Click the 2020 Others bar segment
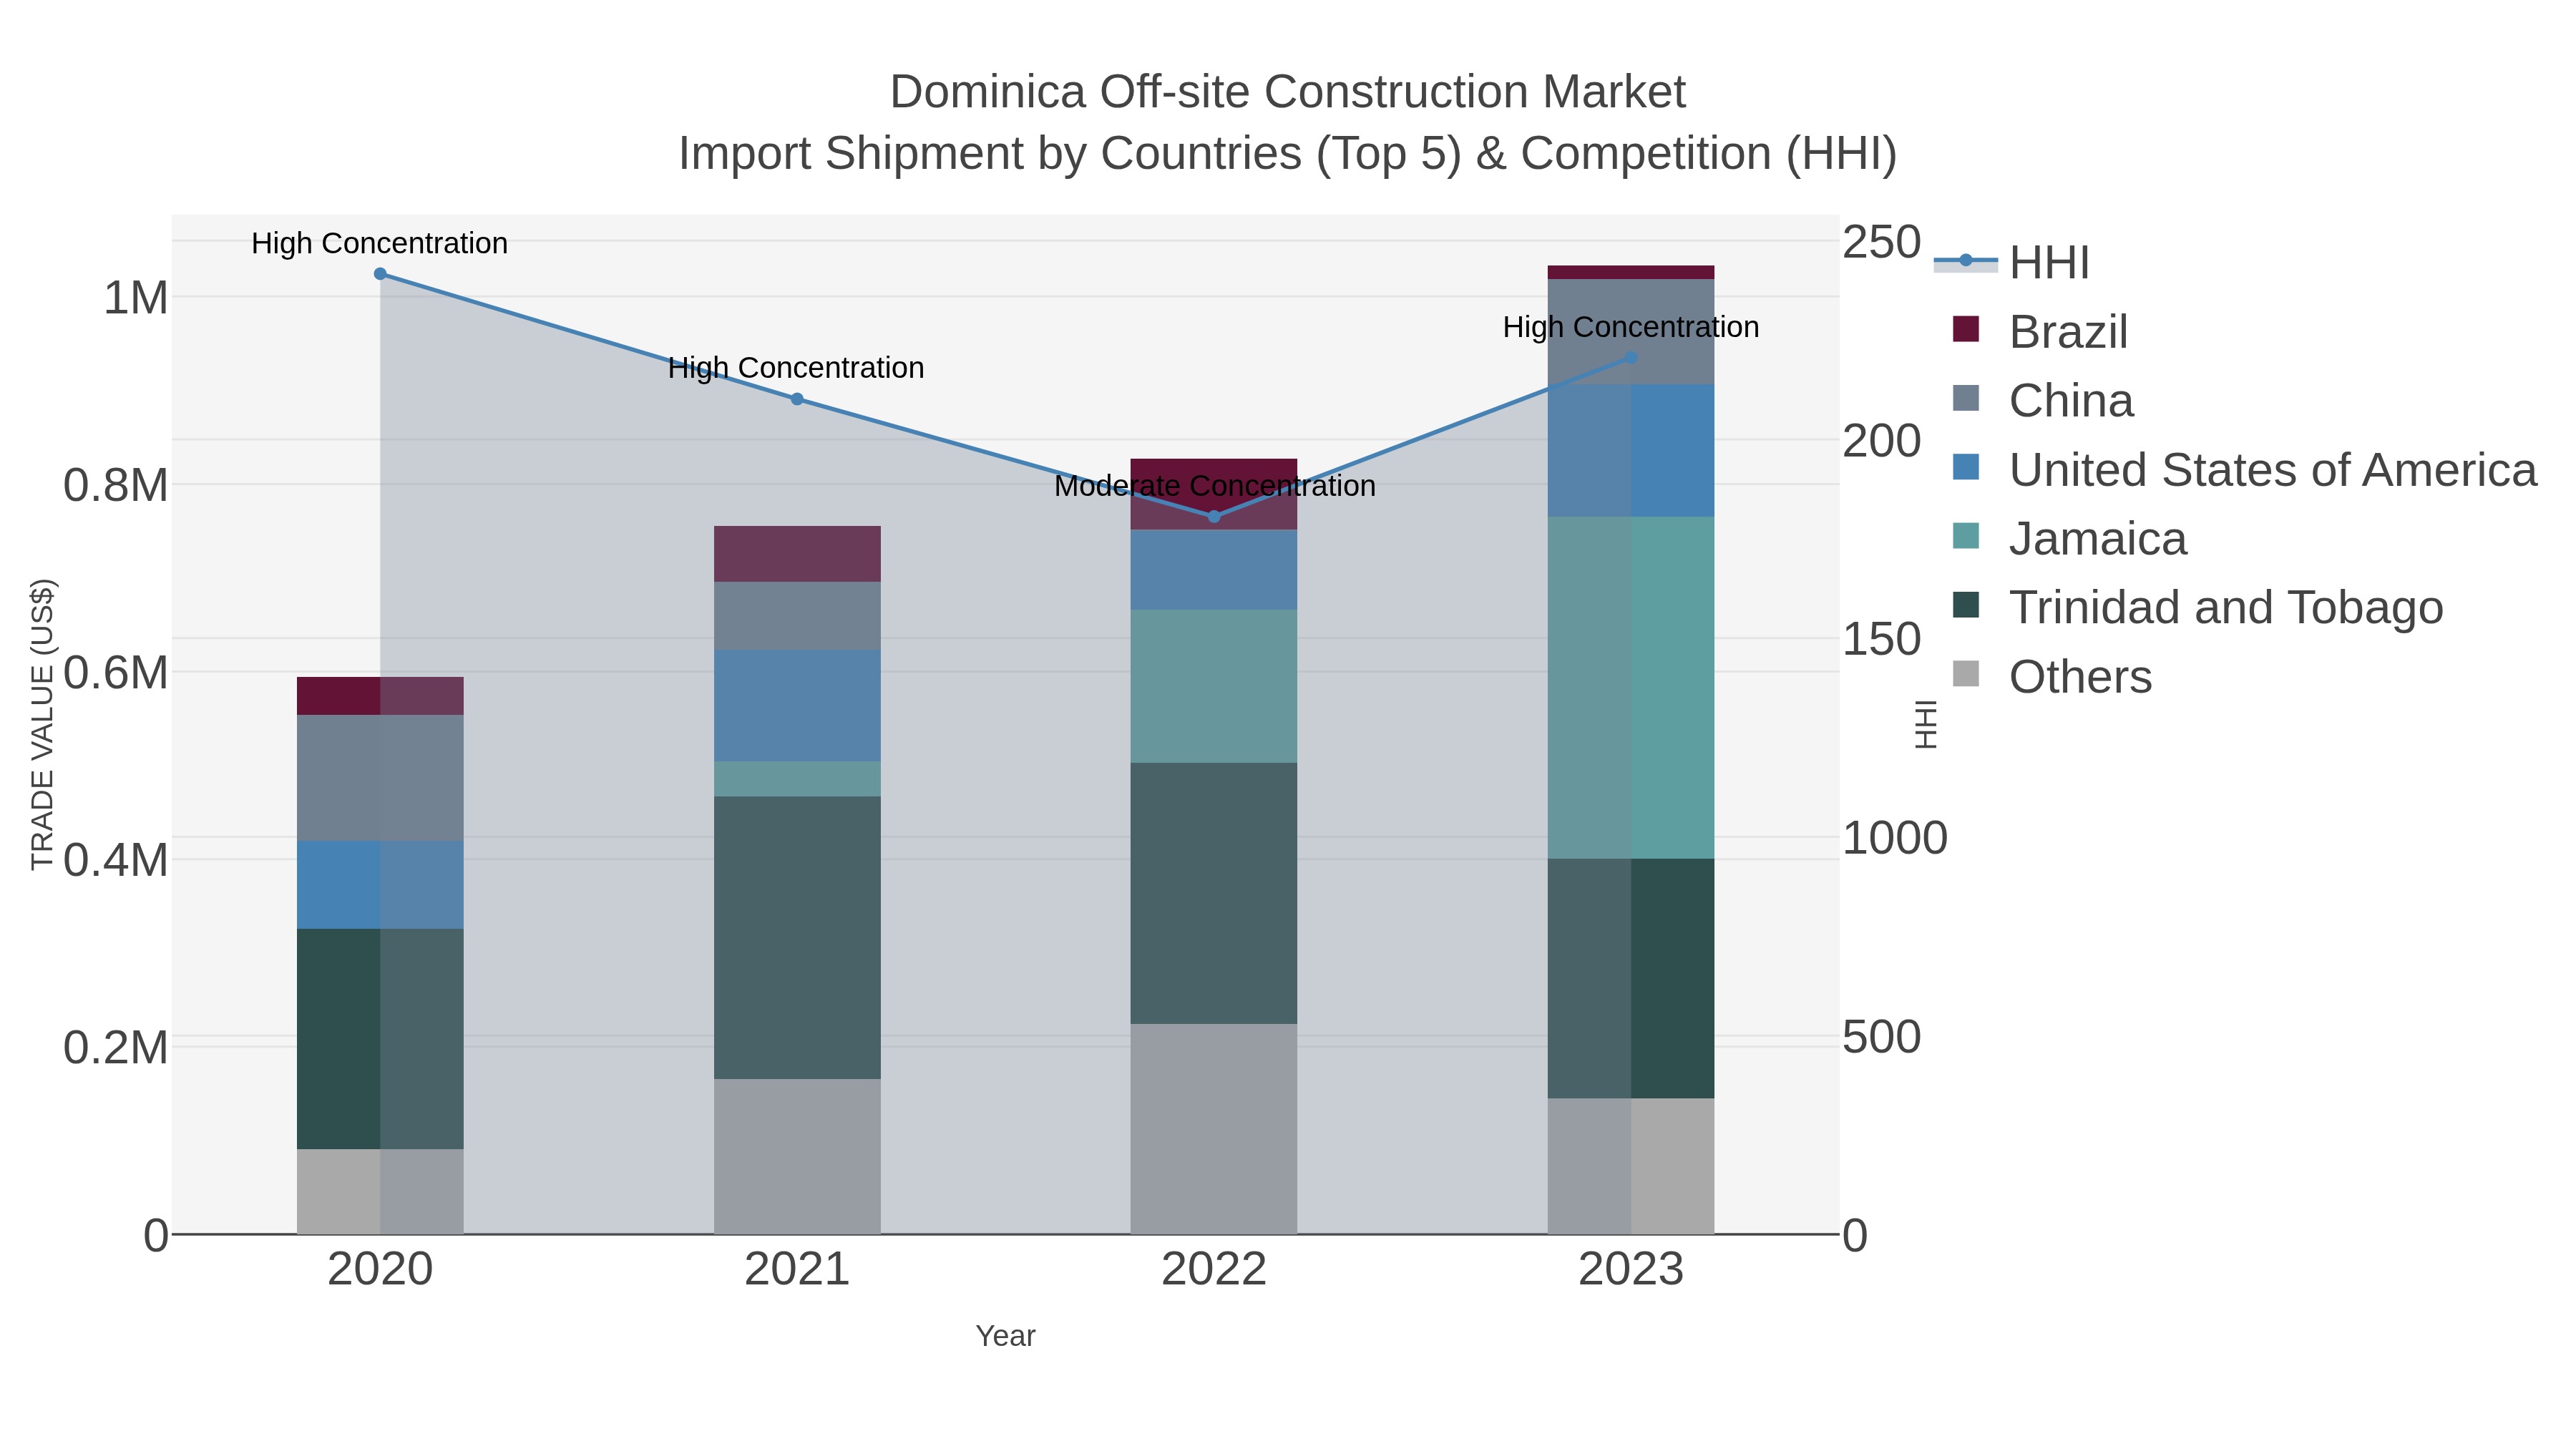The height and width of the screenshot is (1449, 2576). tap(380, 1192)
